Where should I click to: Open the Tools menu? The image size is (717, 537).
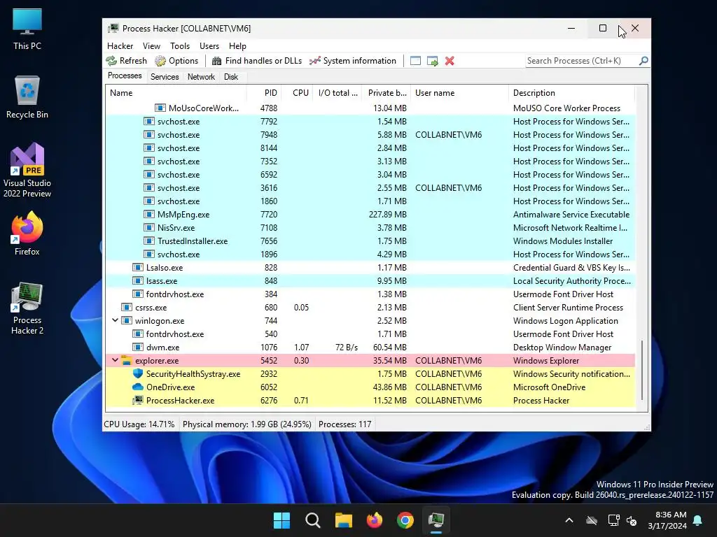(180, 46)
